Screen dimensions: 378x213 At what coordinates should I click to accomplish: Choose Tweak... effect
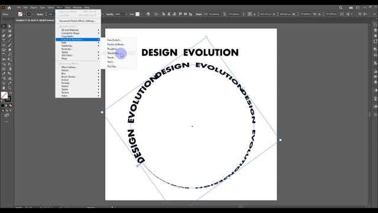tap(118, 57)
